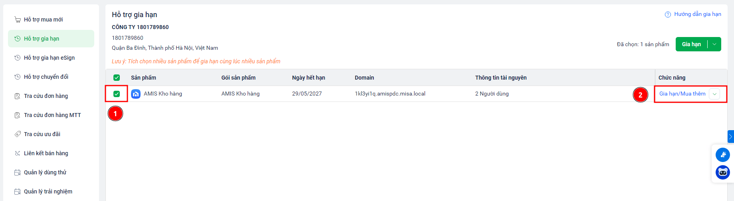This screenshot has height=201, width=734.
Task: Click the Quận Ba Đình address text
Action: tap(165, 48)
